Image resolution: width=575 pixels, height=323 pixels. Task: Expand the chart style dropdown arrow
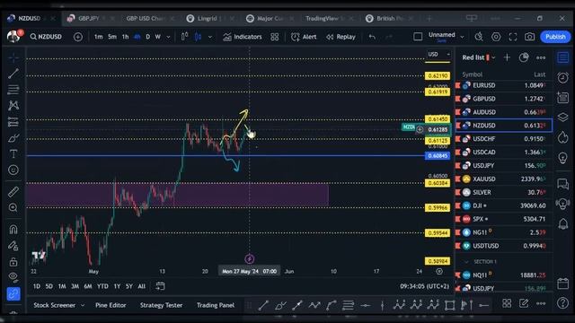point(209,37)
